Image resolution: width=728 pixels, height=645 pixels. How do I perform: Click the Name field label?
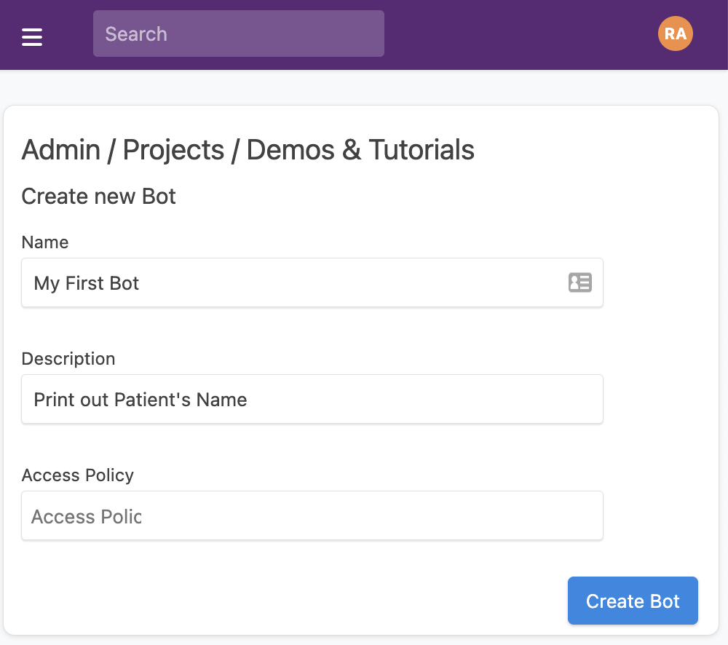point(44,242)
